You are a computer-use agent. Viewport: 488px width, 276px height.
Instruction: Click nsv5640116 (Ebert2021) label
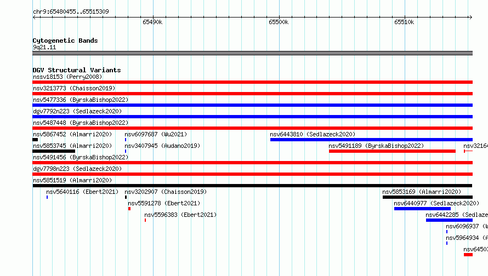(x=82, y=192)
